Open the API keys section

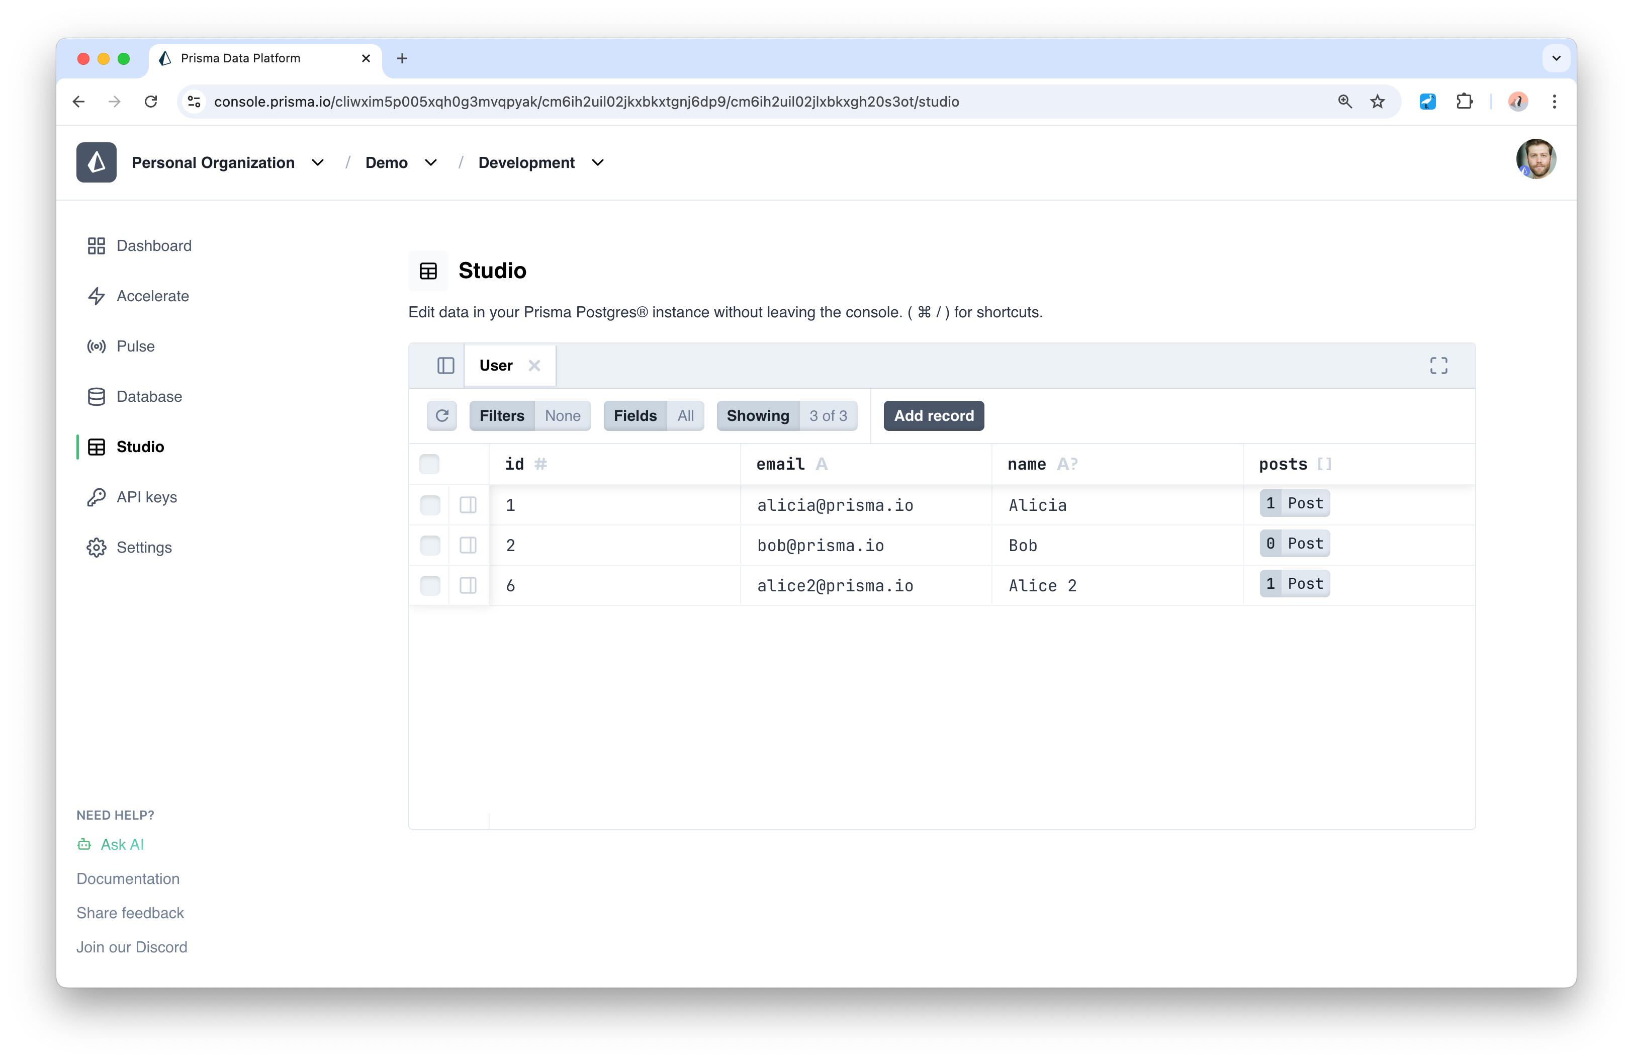click(x=147, y=497)
